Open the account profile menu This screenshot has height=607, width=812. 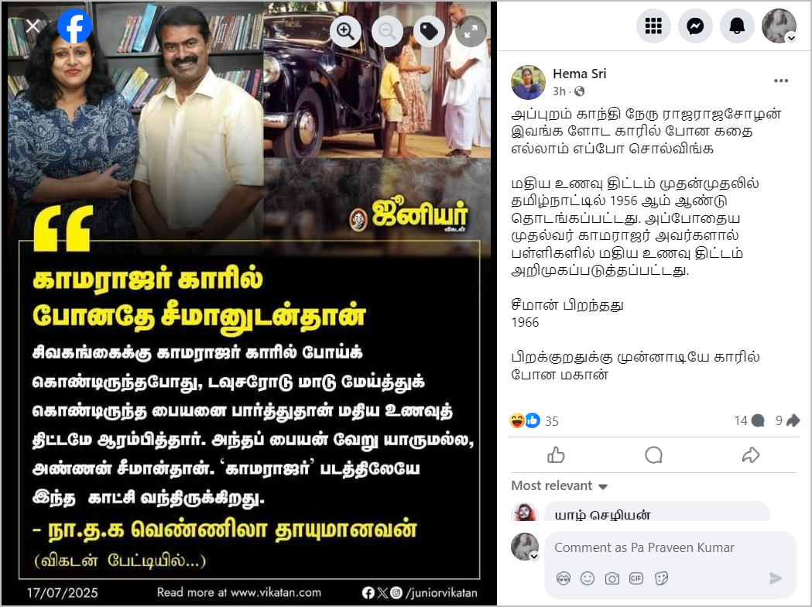779,26
